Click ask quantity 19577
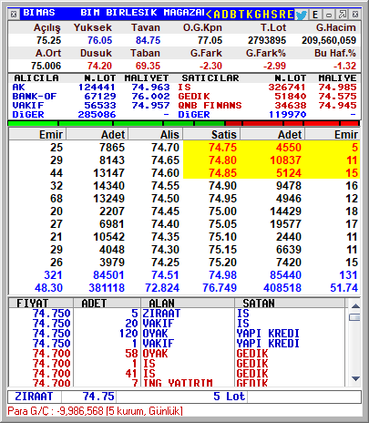The height and width of the screenshot is (423, 369). pyautogui.click(x=285, y=224)
